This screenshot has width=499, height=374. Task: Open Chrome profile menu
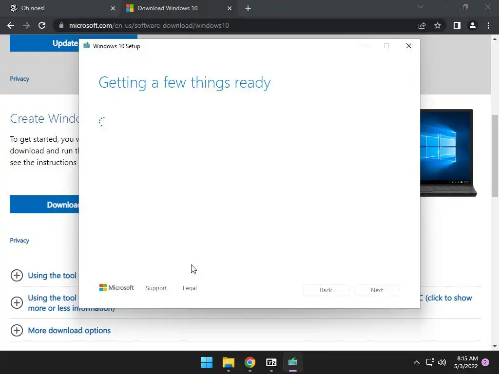[x=473, y=25]
